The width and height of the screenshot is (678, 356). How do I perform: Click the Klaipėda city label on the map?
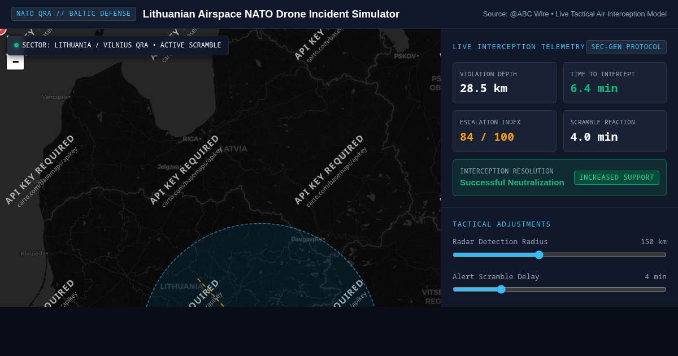(34, 254)
